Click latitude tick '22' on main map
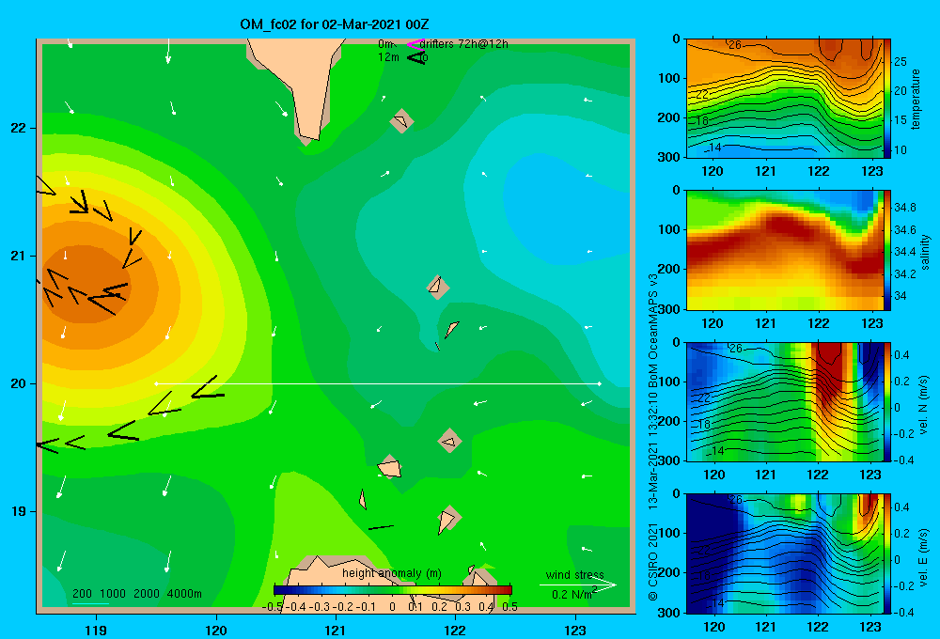940x639 pixels. click(18, 129)
